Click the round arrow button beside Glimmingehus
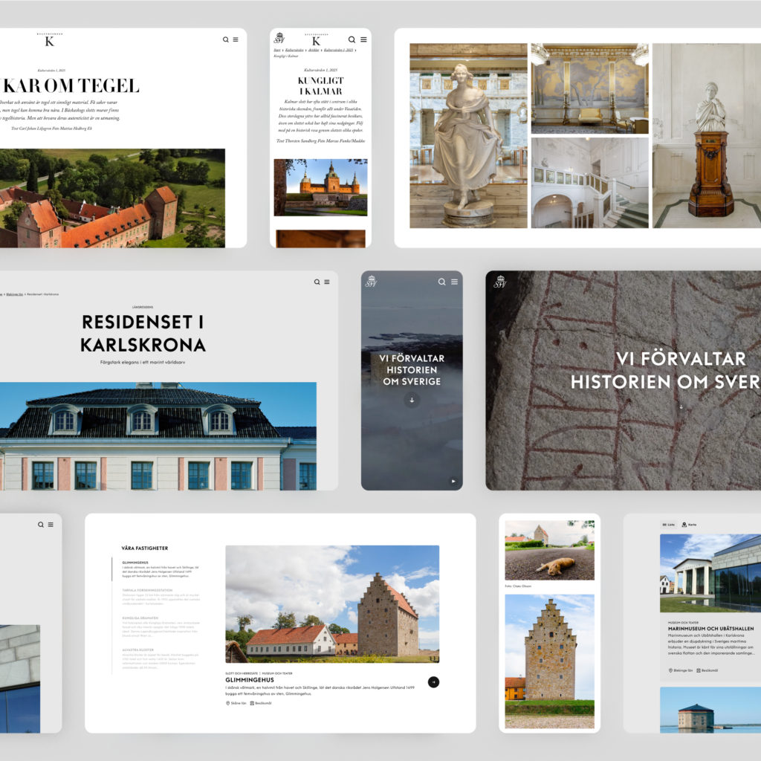761x761 pixels. tap(433, 682)
